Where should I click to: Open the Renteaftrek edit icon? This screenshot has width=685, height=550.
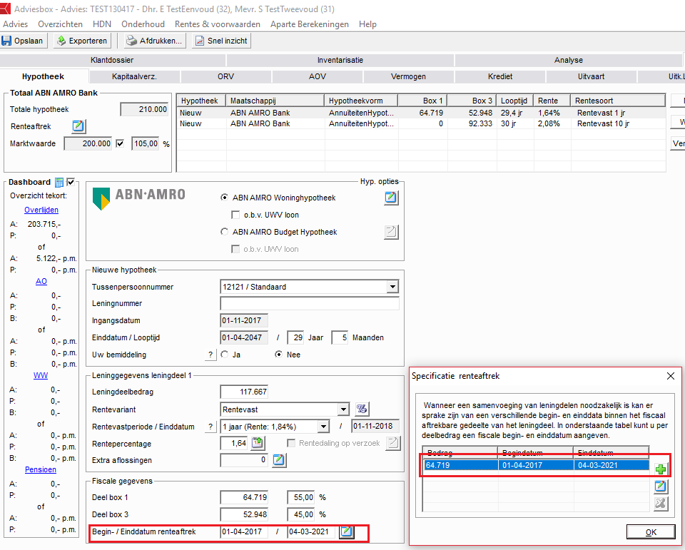[78, 126]
